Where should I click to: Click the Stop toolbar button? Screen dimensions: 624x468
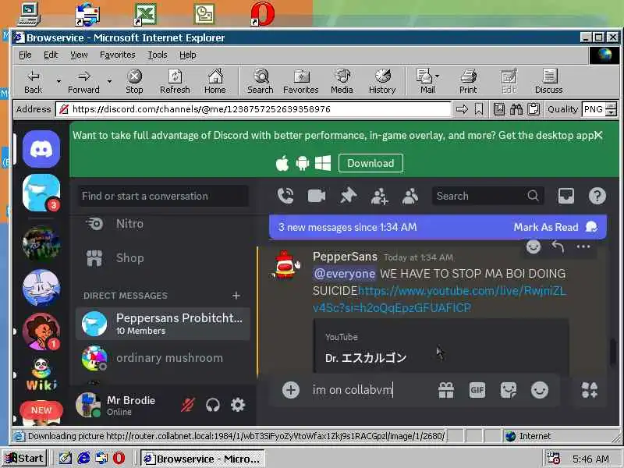(x=134, y=82)
